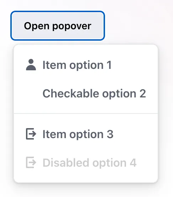Image resolution: width=173 pixels, height=197 pixels.
Task: Choose the sign-out icon above the disabled row
Action: click(x=31, y=134)
